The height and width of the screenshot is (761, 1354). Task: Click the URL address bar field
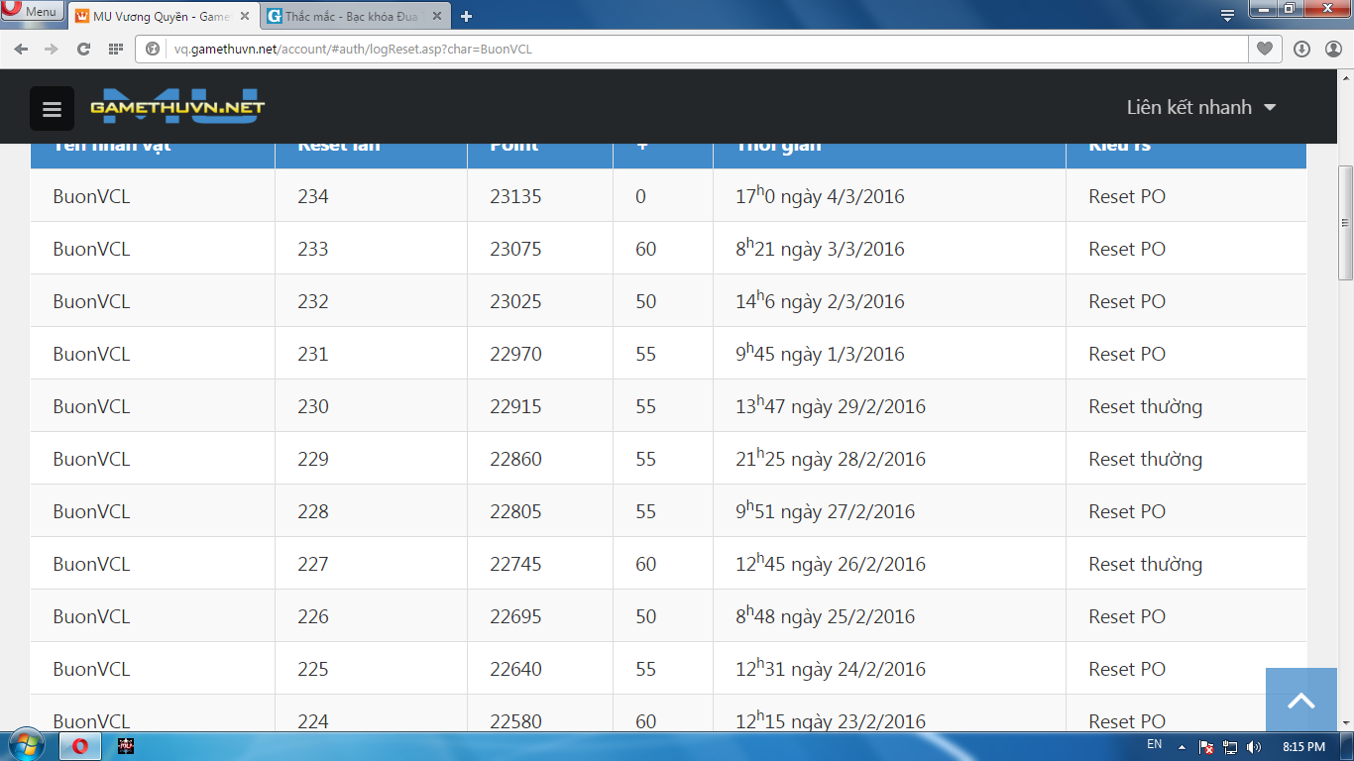point(694,49)
